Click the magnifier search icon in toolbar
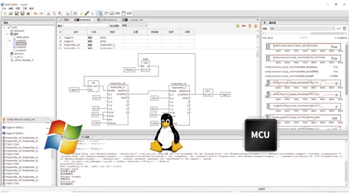 pyautogui.click(x=67, y=14)
